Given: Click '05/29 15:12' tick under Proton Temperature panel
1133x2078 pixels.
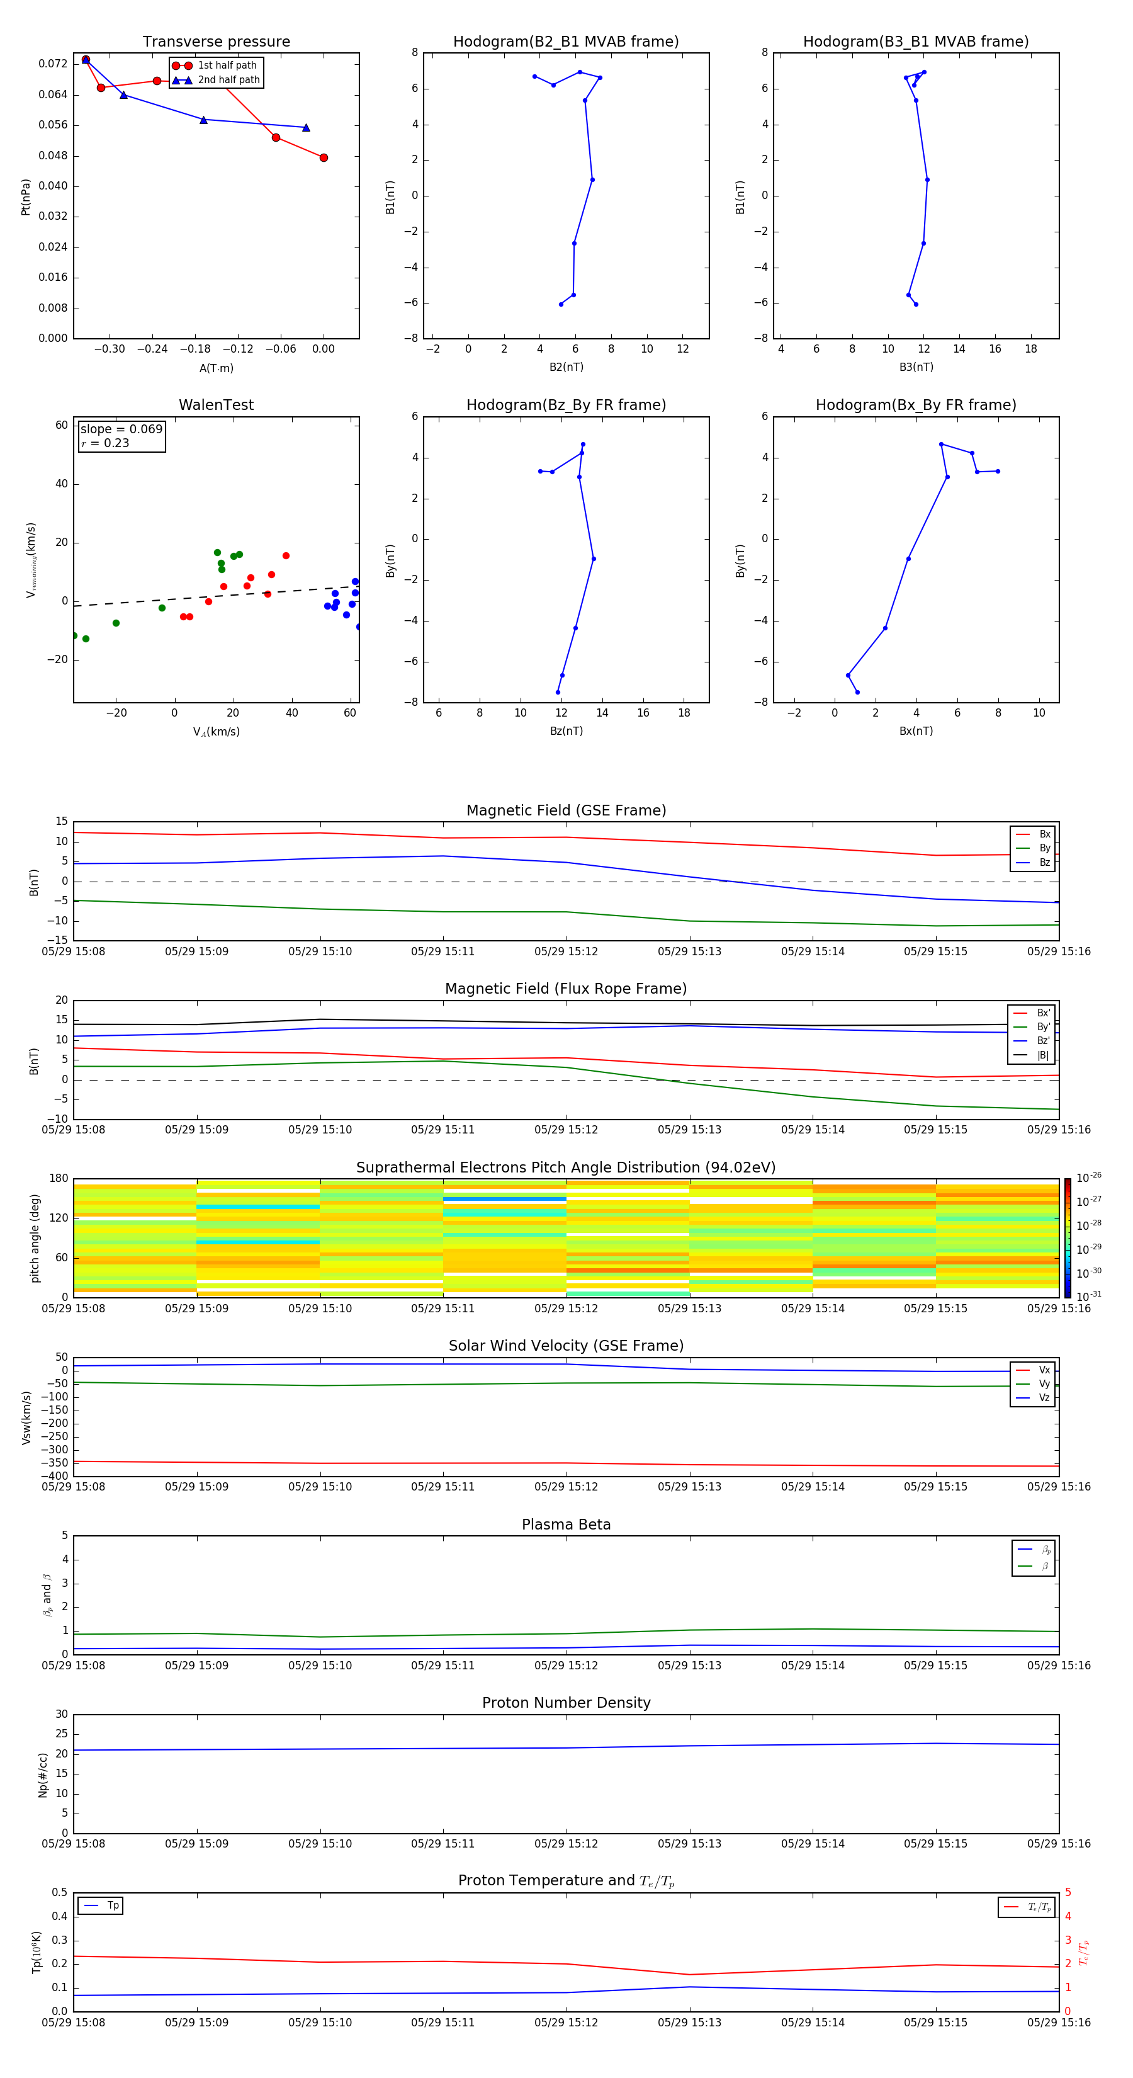Looking at the screenshot, I should coord(566,2023).
